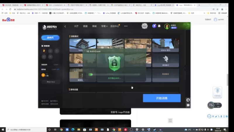Open the Baidu account avatar
Viewport: 234px width, 132px height.
point(215,19)
